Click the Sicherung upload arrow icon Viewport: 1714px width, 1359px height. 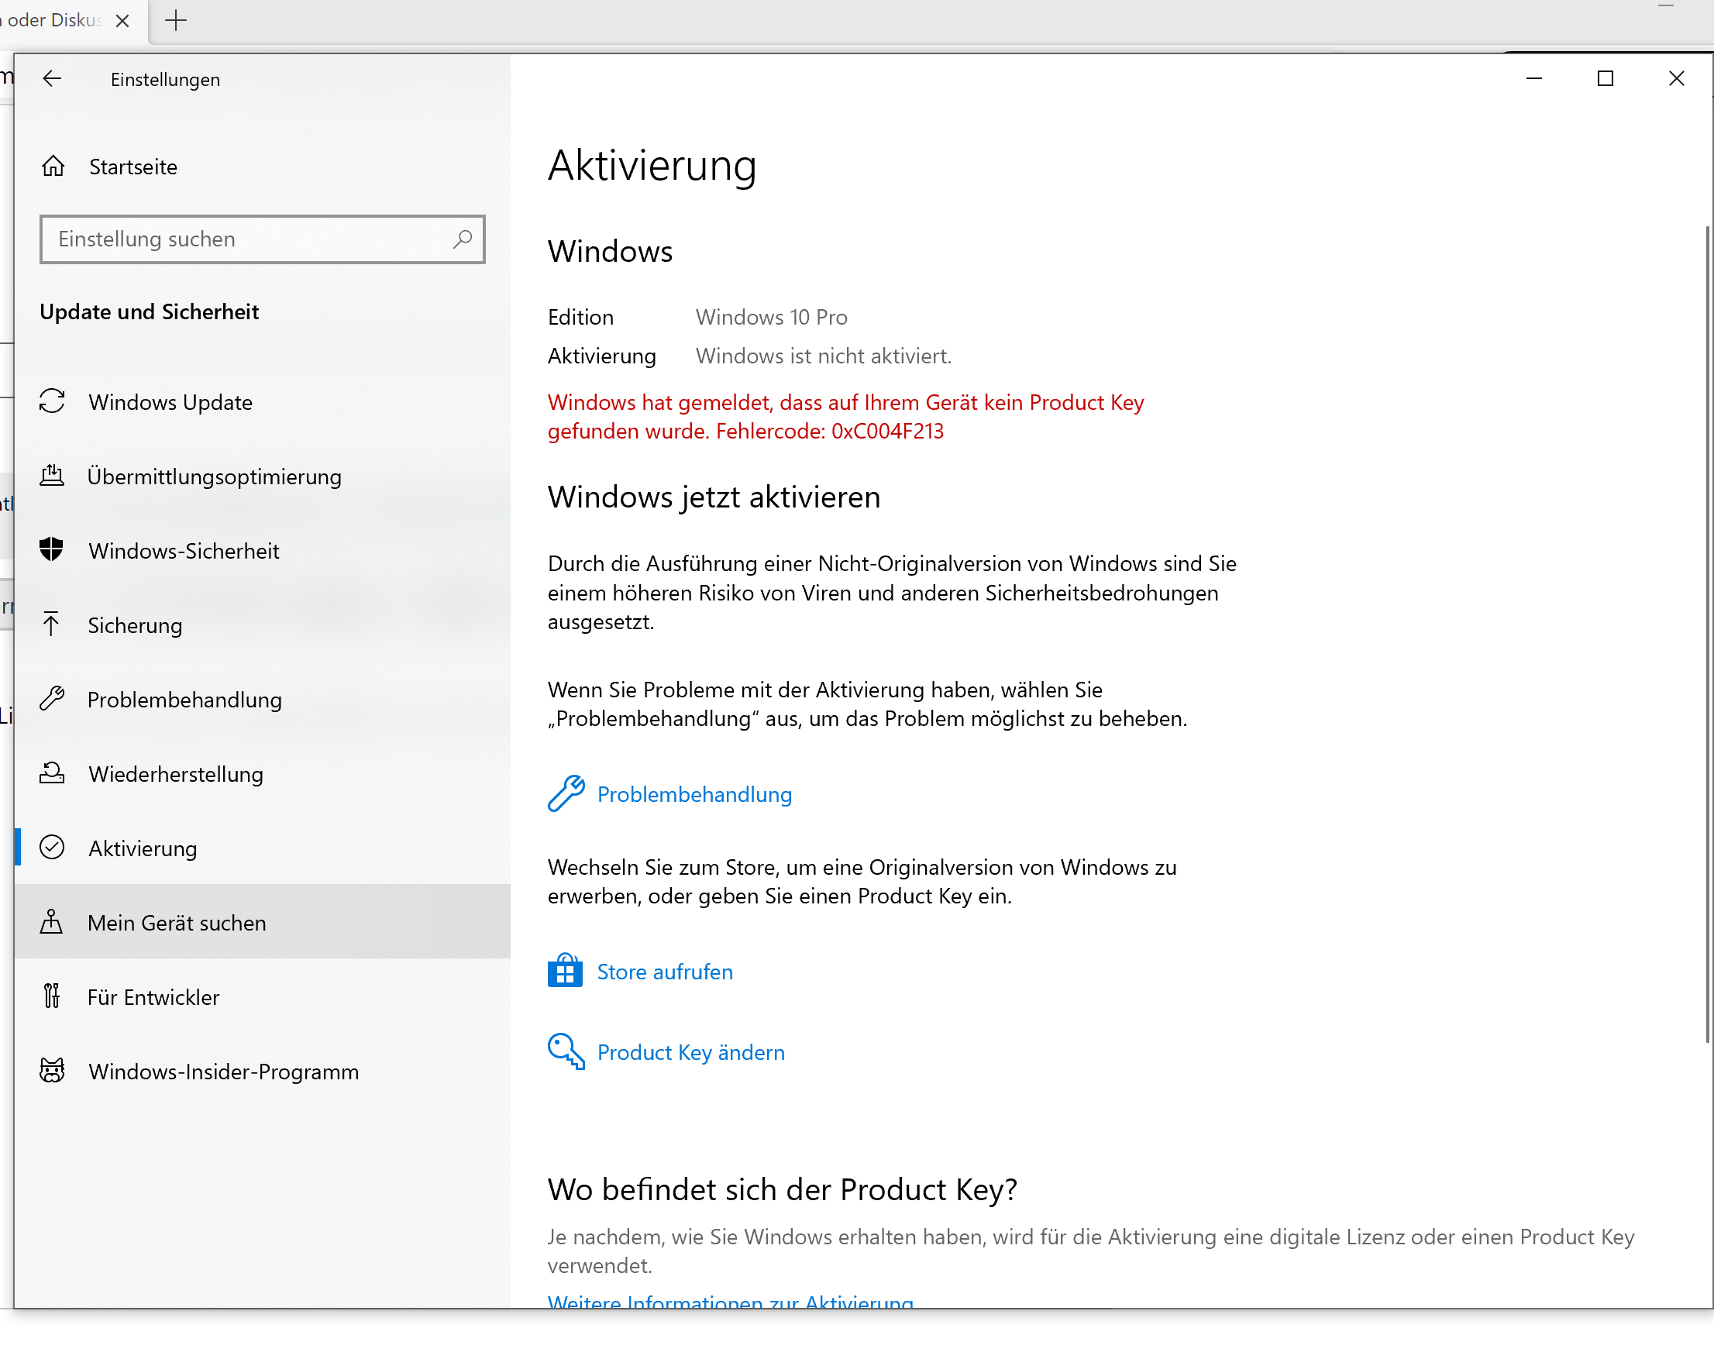point(52,624)
